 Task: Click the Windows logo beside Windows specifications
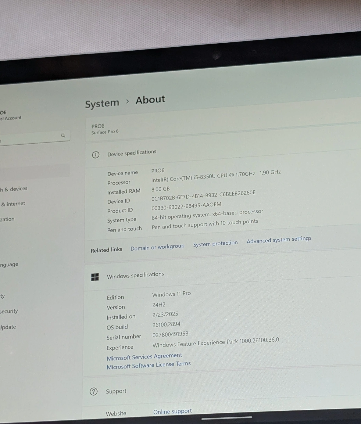click(x=95, y=277)
